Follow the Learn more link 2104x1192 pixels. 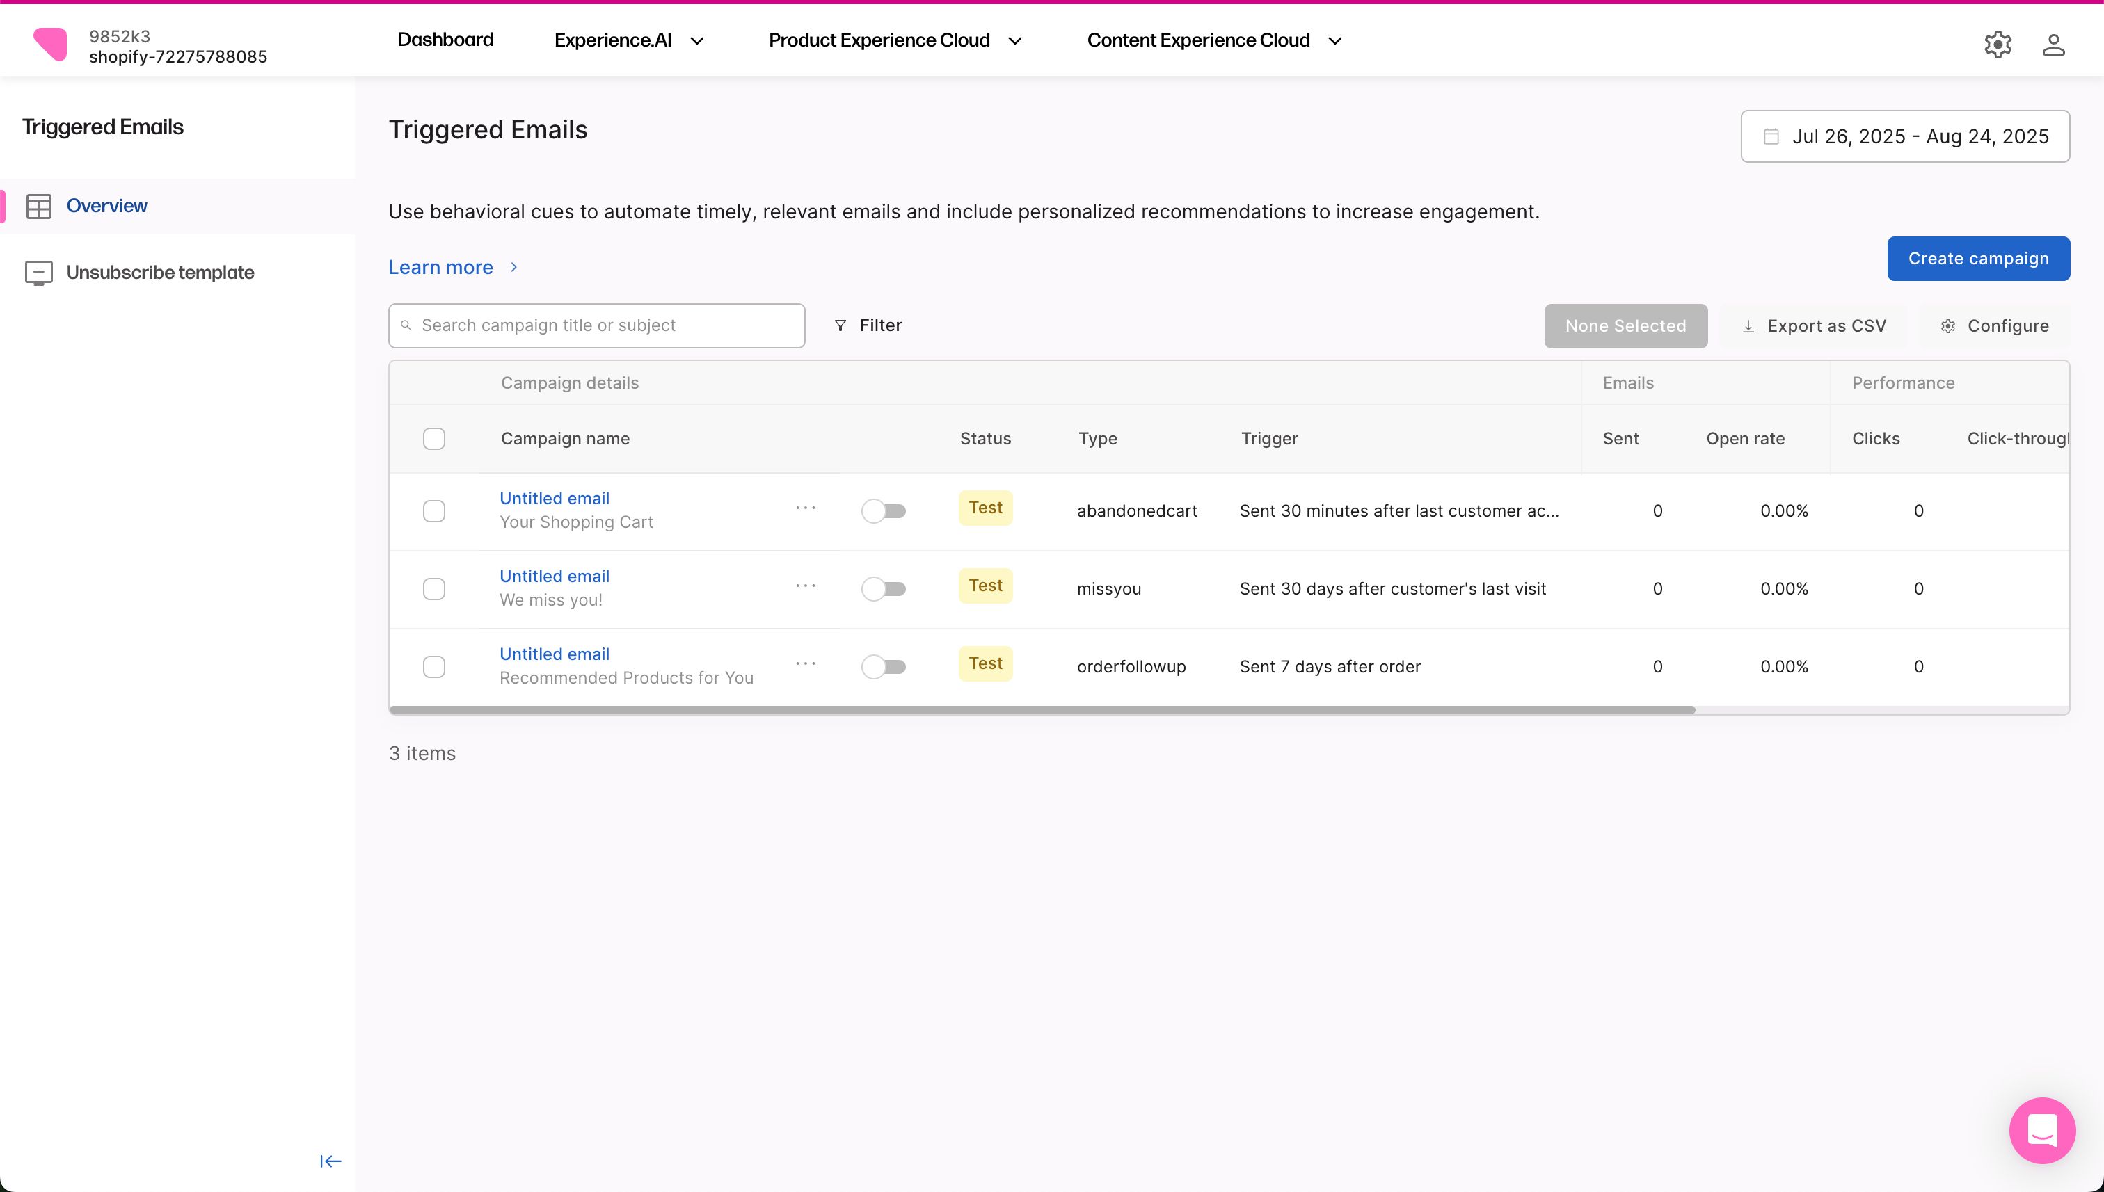click(x=440, y=268)
